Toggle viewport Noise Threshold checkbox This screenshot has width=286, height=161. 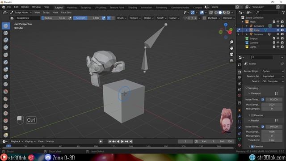[263, 99]
